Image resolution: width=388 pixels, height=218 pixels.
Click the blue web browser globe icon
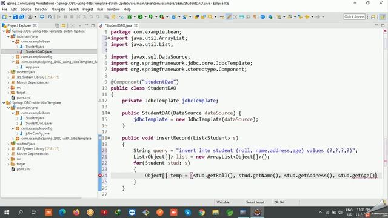click(263, 17)
